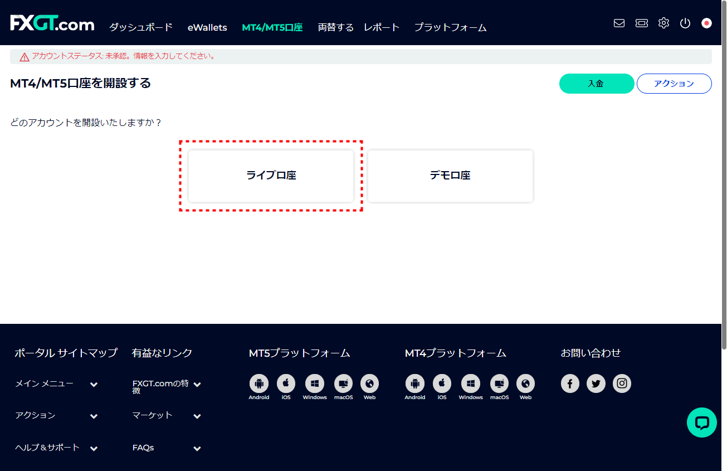Viewport: 727px width, 471px height.
Task: Click the power logout icon
Action: click(685, 23)
